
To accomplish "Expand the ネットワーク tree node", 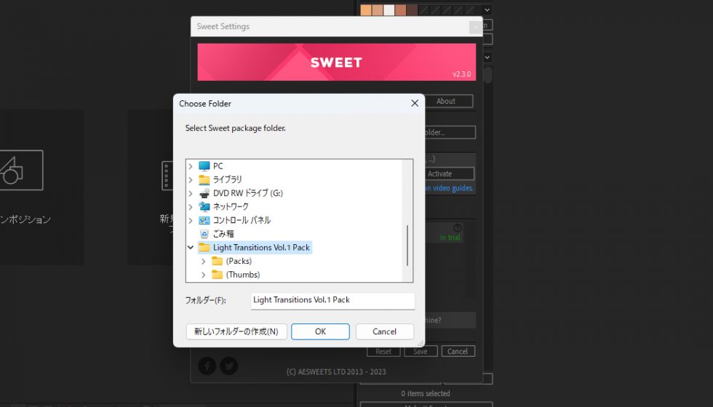I will tap(191, 207).
